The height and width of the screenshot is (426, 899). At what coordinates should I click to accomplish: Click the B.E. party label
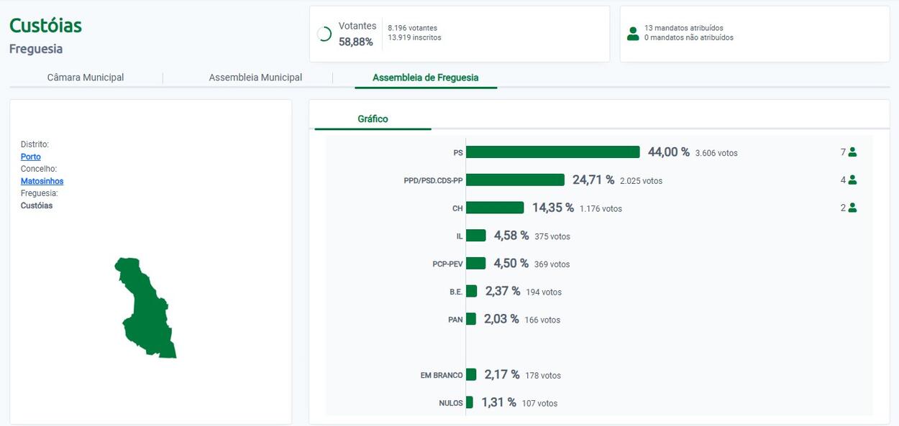(x=456, y=292)
